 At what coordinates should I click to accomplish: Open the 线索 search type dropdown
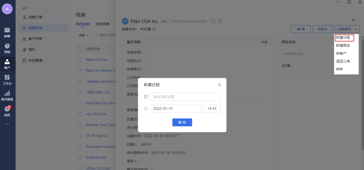84,35
